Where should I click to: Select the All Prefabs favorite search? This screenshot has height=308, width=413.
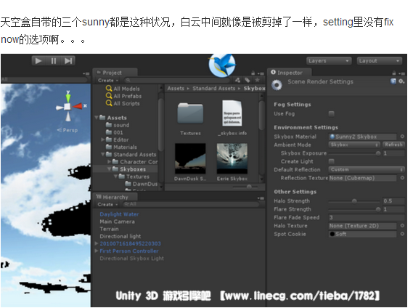point(123,96)
